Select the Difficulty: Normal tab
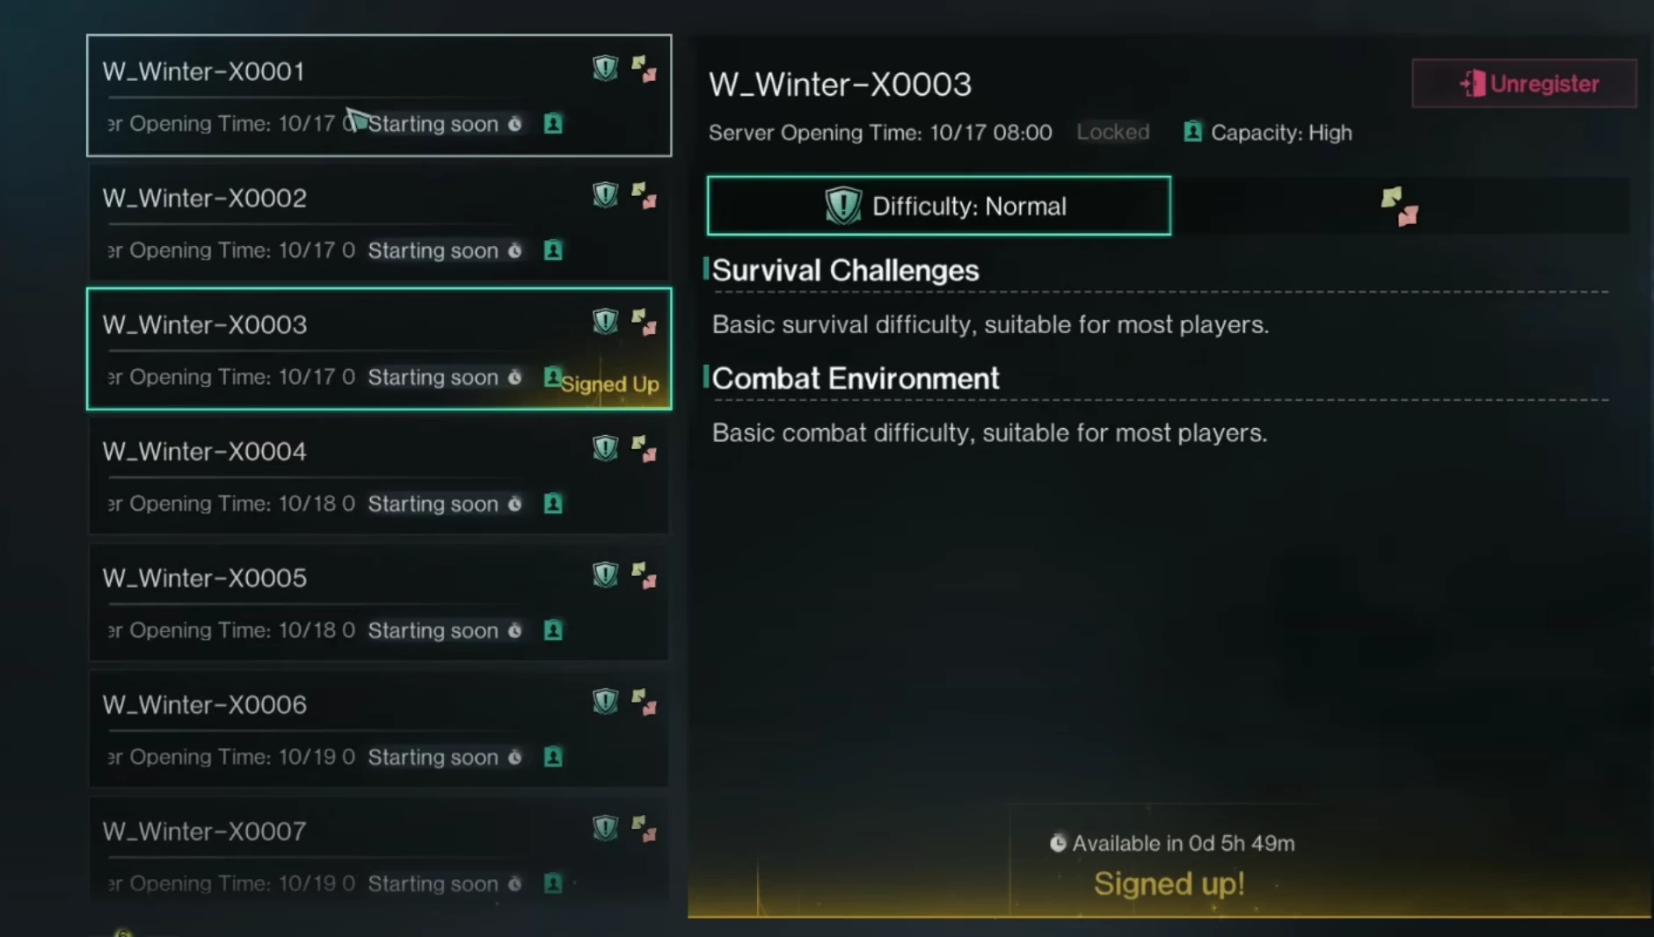1654x937 pixels. click(938, 206)
